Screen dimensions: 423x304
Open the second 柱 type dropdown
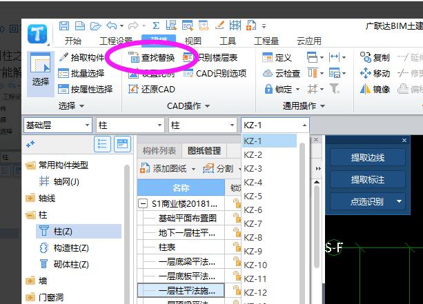tap(202, 125)
